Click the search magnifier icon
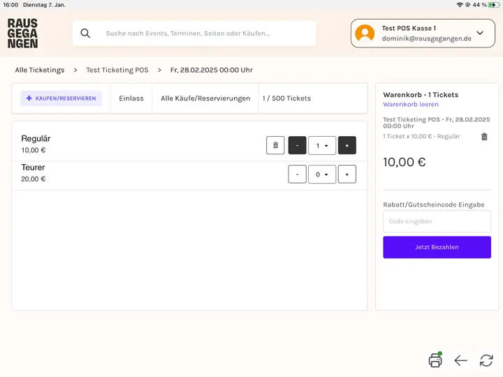 point(85,33)
